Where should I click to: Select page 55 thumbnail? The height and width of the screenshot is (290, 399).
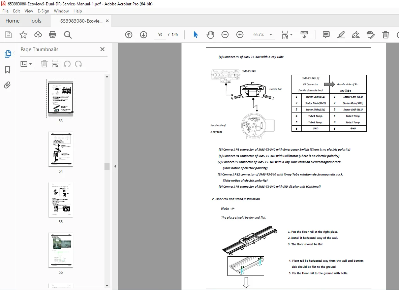pyautogui.click(x=61, y=200)
